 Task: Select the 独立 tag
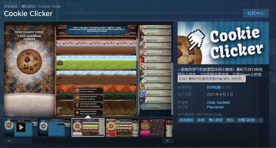pyautogui.click(x=230, y=120)
